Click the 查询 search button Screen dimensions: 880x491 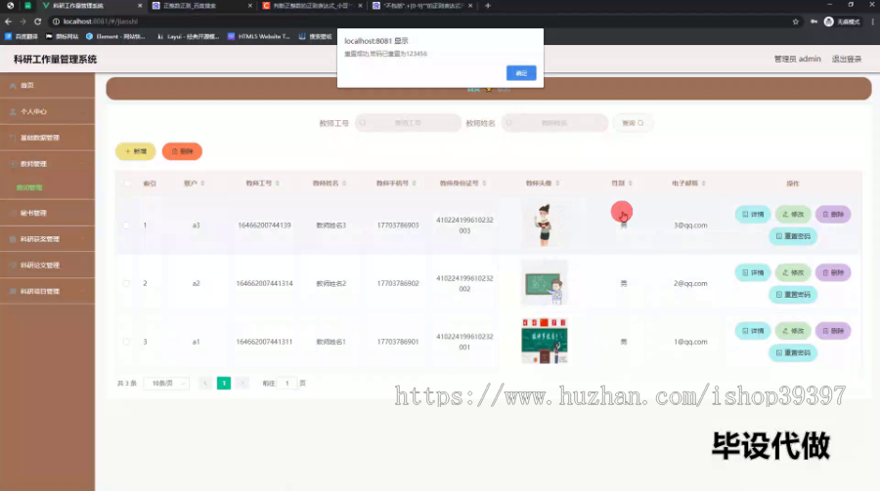(x=633, y=123)
